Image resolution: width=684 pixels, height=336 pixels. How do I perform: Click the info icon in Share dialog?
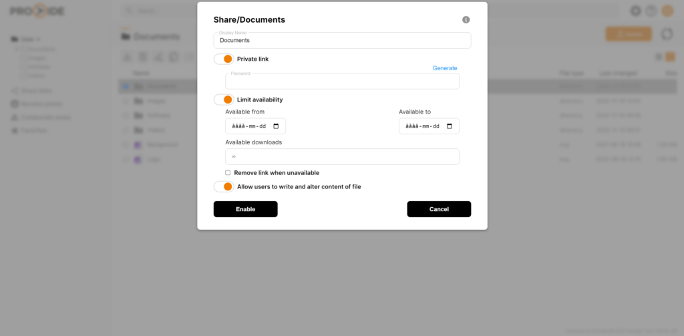pos(466,20)
